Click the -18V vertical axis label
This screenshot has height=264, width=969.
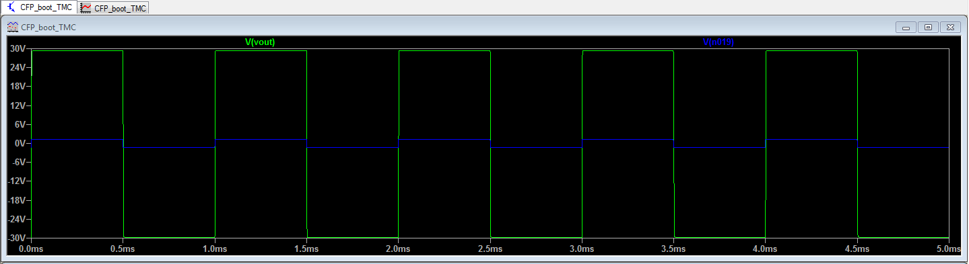[16, 200]
